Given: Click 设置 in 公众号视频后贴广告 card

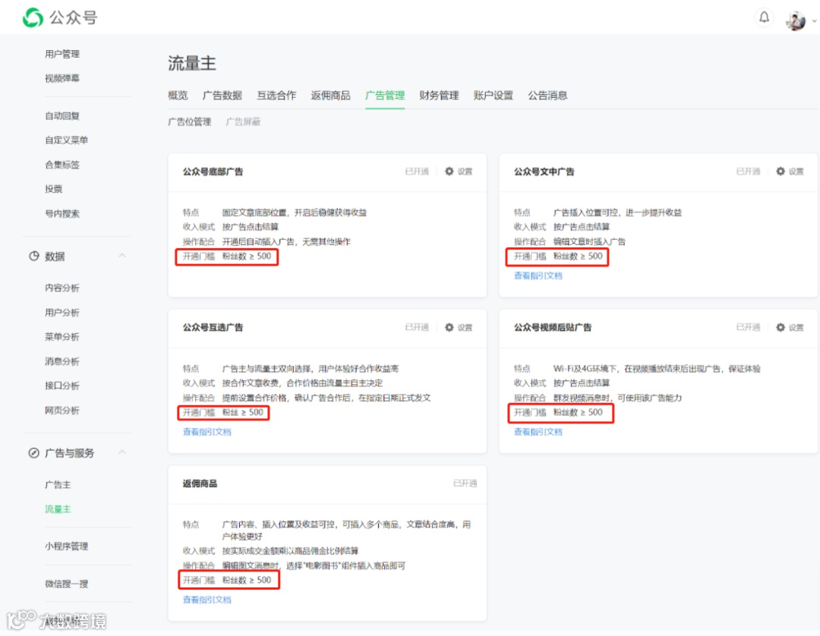Looking at the screenshot, I should tap(796, 328).
